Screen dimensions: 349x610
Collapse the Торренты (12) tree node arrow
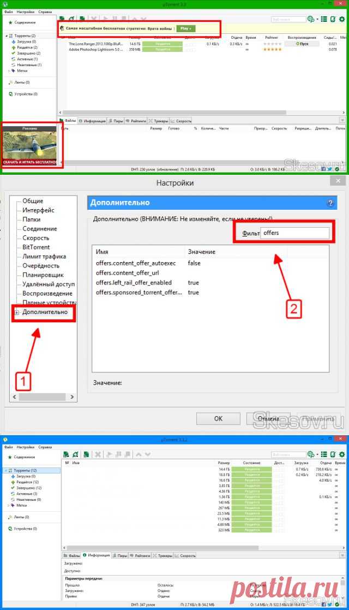point(6,470)
